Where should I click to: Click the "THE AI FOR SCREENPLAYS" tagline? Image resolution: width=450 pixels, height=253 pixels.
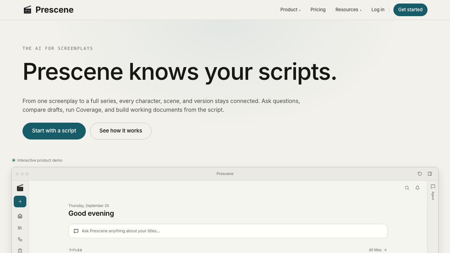tap(58, 48)
